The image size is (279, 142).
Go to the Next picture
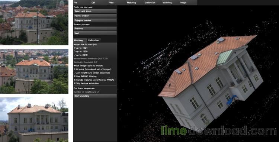click(x=95, y=33)
